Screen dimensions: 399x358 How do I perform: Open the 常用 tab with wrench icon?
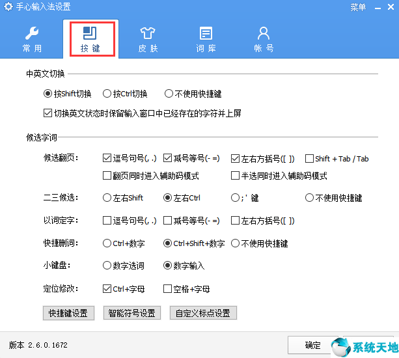(32, 39)
